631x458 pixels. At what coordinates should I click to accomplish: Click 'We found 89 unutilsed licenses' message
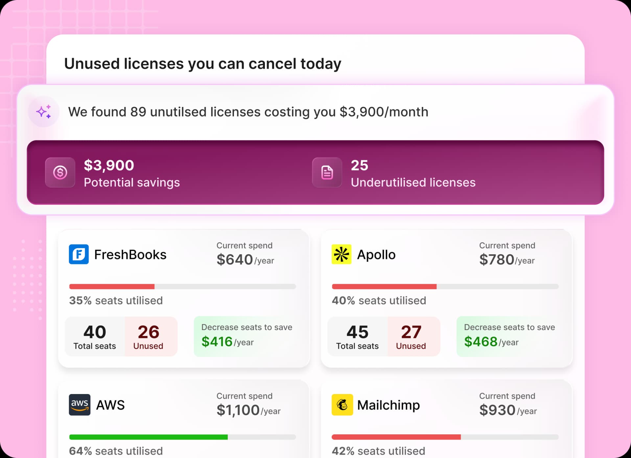(248, 112)
